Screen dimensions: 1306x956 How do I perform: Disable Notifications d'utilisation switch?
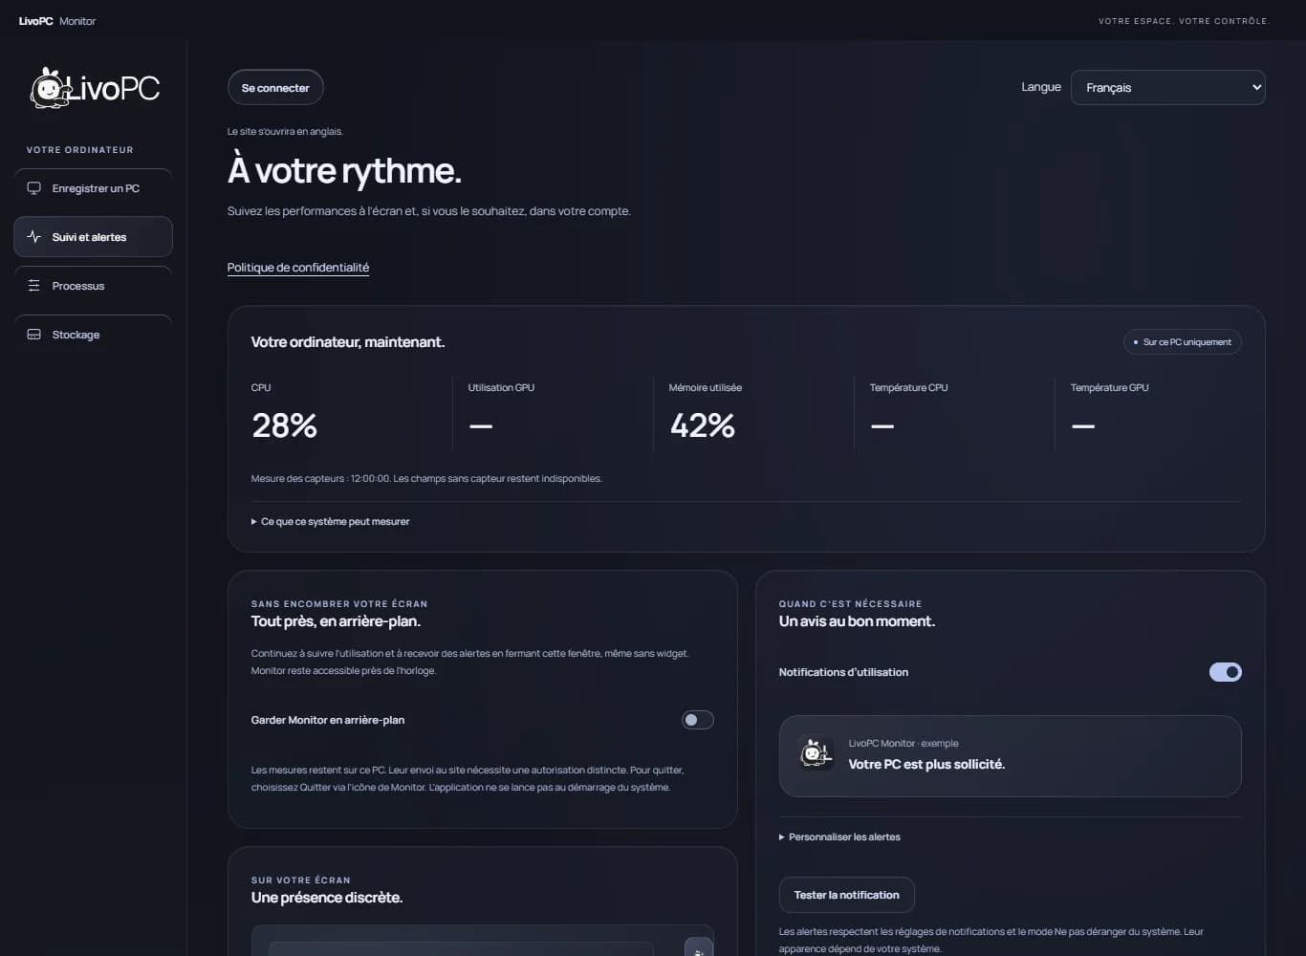pyautogui.click(x=1226, y=672)
